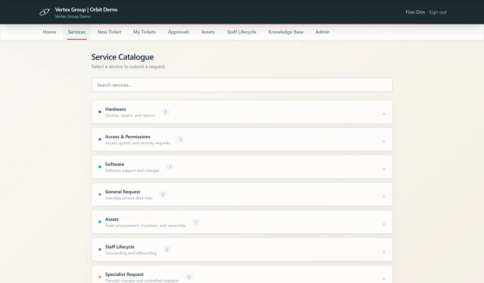The height and width of the screenshot is (283, 484).
Task: Click Vertex Group | Orbit Demo title
Action: (86, 10)
